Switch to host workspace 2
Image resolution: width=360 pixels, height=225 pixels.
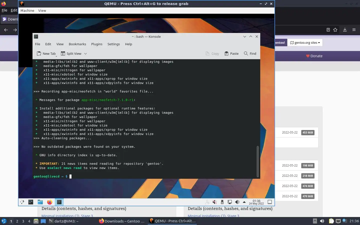(17, 221)
